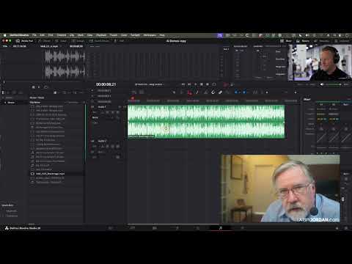Select the red razor tool
This screenshot has height=264, width=352.
pos(189,92)
